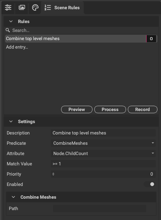Switch to the Scene Rules tab
161x220 pixels.
(62, 7)
